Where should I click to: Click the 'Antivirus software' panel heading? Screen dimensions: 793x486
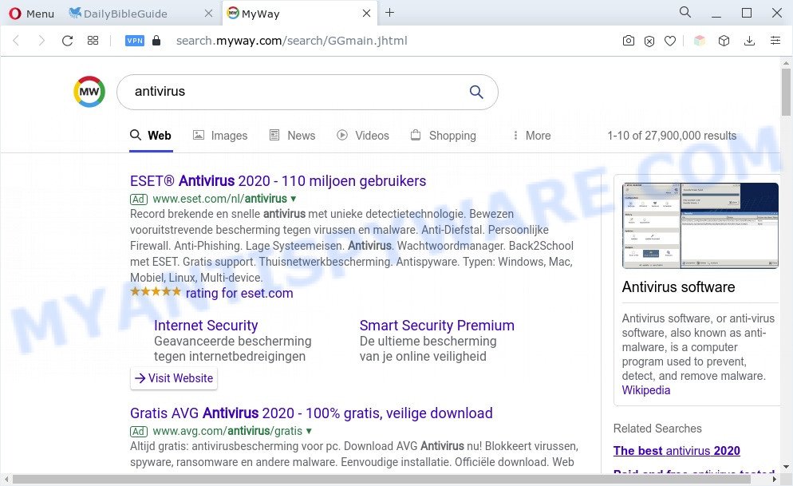tap(678, 286)
